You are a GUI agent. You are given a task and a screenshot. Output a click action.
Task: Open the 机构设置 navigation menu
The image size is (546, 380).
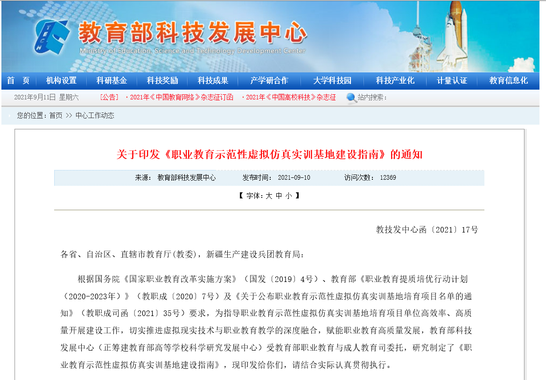point(61,81)
